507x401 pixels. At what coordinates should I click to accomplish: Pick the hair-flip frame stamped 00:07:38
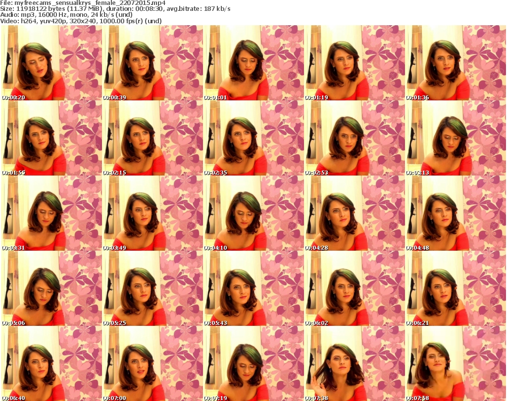(x=355, y=363)
